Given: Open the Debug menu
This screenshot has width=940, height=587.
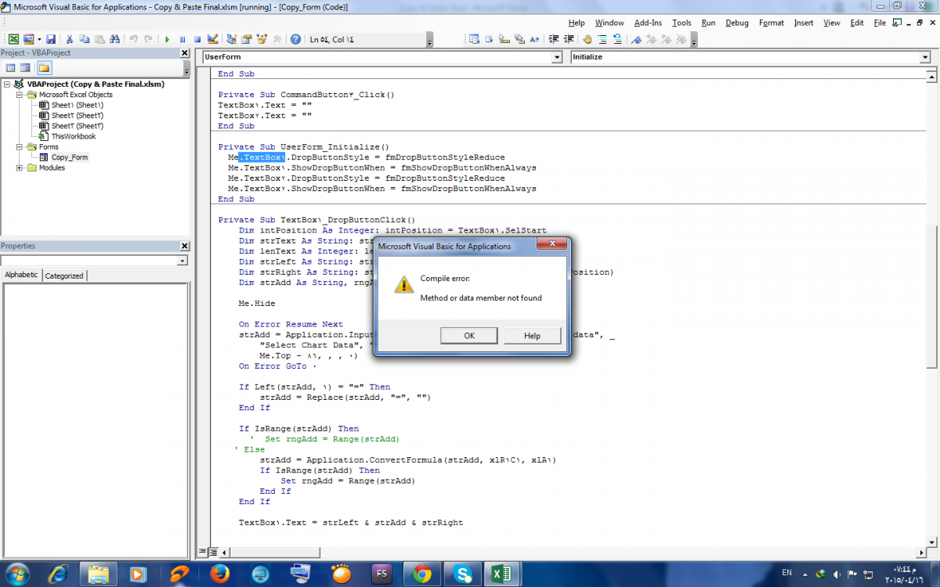Looking at the screenshot, I should click(737, 23).
